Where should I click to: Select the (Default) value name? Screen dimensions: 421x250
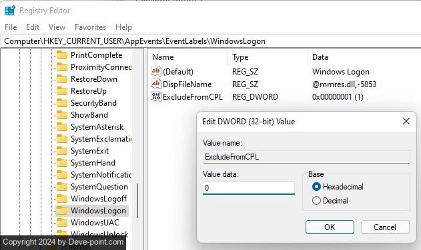point(178,71)
